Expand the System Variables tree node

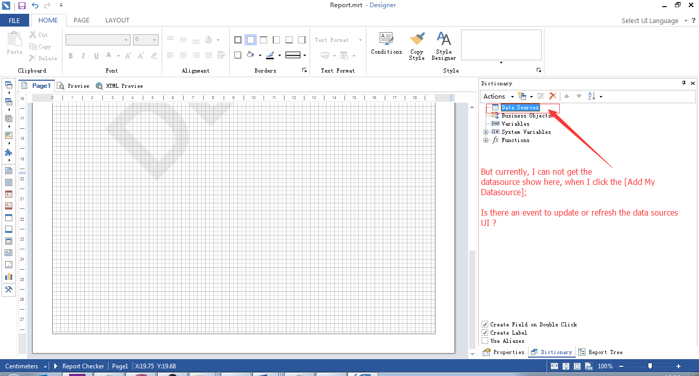coord(486,132)
